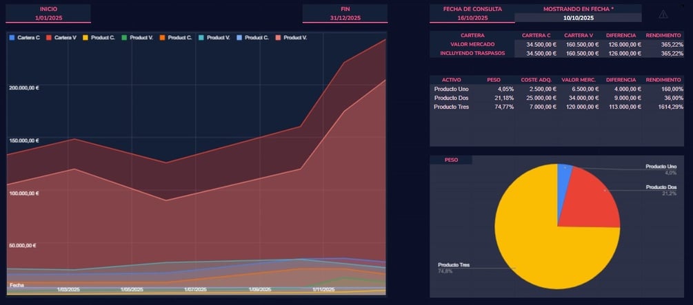Click the 1614,29% return cell
The width and height of the screenshot is (693, 305).
[671, 107]
